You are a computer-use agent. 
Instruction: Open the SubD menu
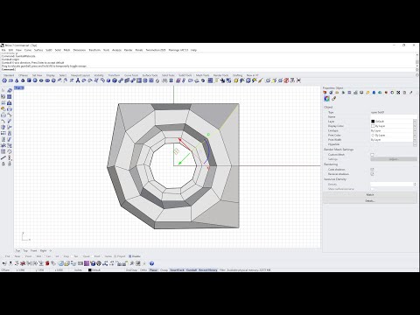(x=49, y=50)
